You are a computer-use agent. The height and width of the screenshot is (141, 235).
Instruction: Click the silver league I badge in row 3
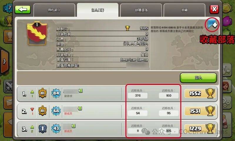pos(43,129)
